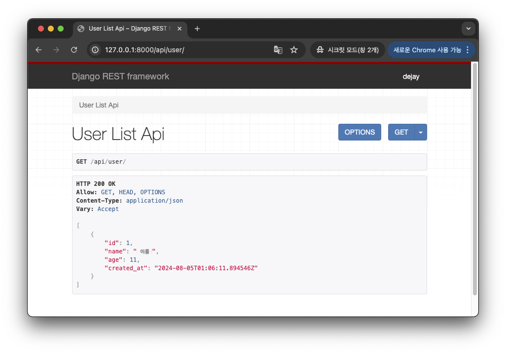Click the green macOS zoom window button
Viewport: 506px width, 353px height.
tap(61, 29)
